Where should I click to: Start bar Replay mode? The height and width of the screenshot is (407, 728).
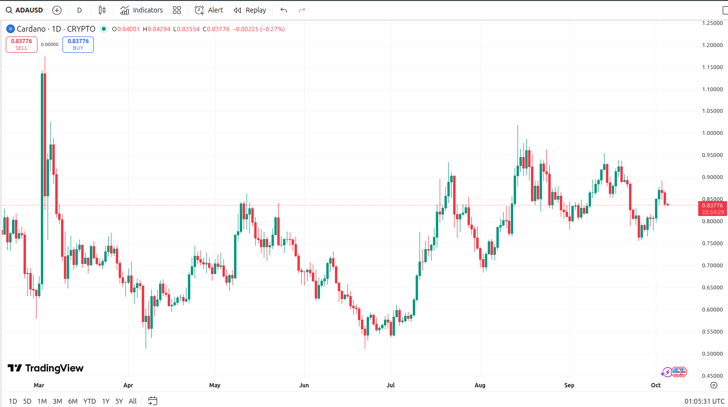(250, 10)
